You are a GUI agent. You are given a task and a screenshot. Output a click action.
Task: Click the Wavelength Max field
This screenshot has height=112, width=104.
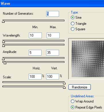[x=53, y=35]
